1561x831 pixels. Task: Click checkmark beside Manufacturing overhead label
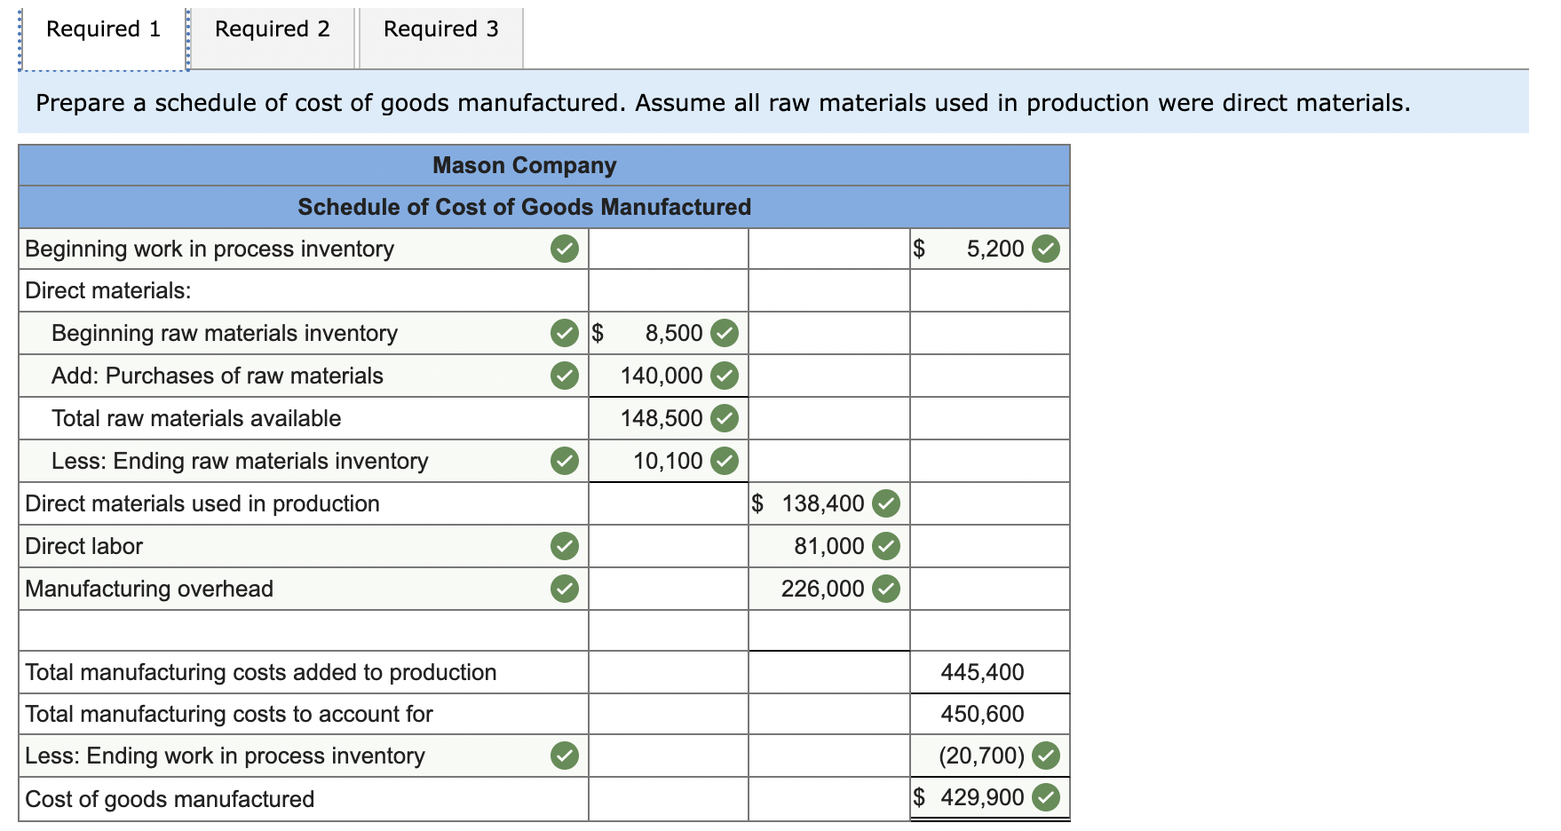(564, 589)
